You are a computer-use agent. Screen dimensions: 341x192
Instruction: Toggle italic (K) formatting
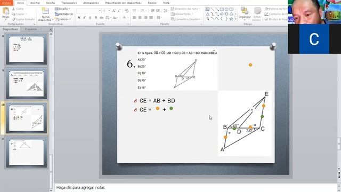[85, 18]
